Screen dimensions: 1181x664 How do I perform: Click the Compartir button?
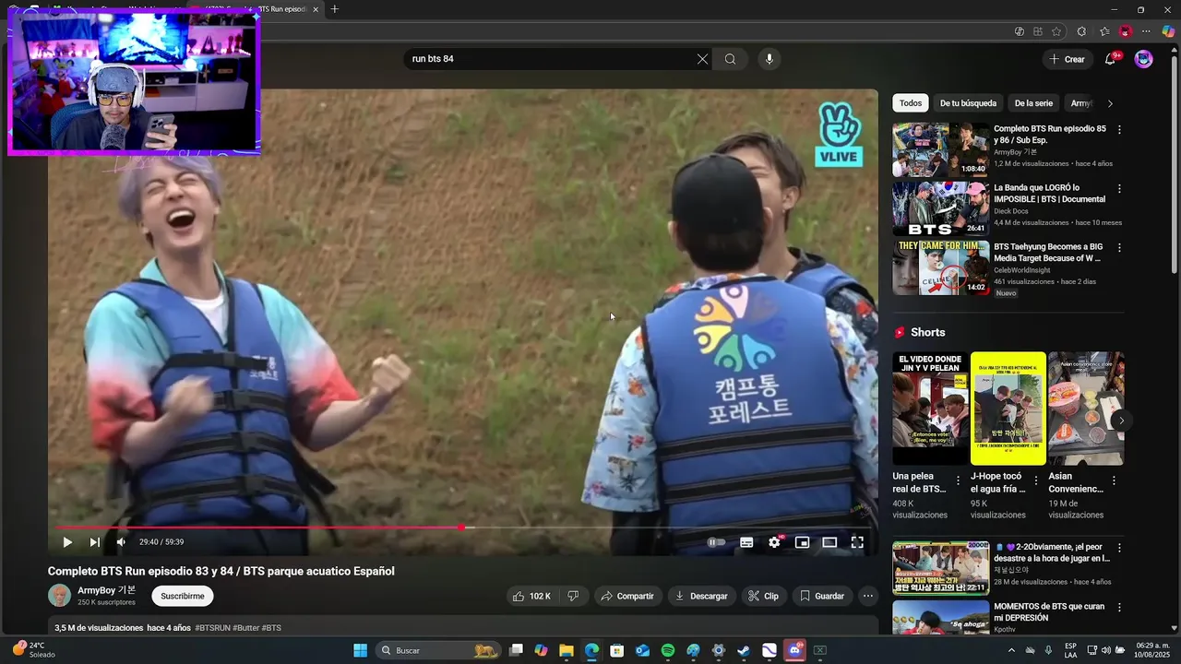point(627,597)
